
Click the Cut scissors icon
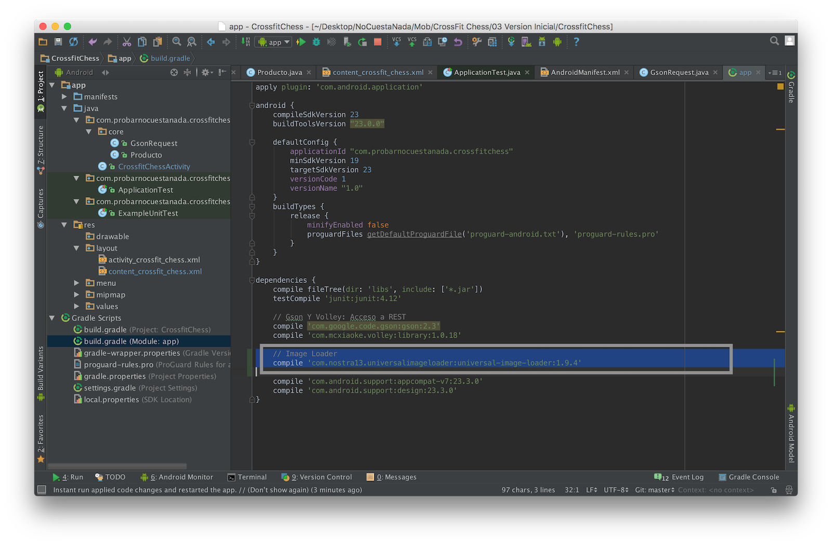tap(127, 42)
